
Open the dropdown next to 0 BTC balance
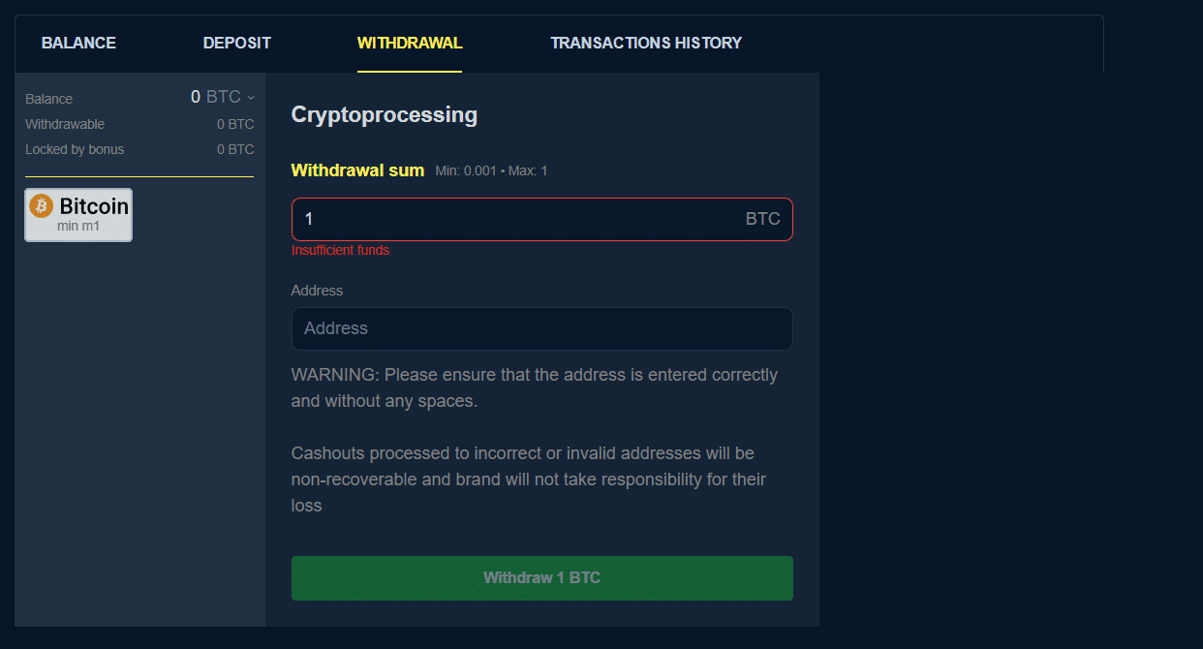coord(249,97)
